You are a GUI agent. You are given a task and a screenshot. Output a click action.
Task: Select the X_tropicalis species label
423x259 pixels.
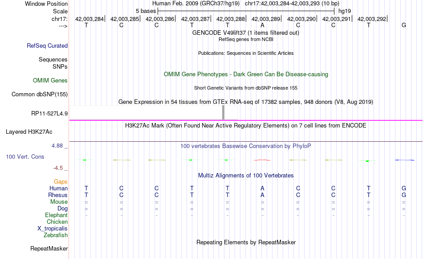(x=53, y=229)
